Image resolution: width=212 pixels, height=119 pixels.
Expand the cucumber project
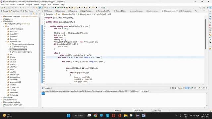click(x=2, y=98)
